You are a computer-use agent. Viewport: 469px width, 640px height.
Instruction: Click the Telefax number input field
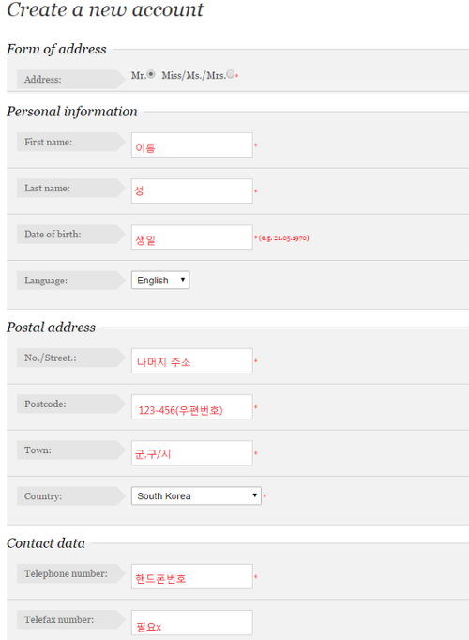pos(192,622)
